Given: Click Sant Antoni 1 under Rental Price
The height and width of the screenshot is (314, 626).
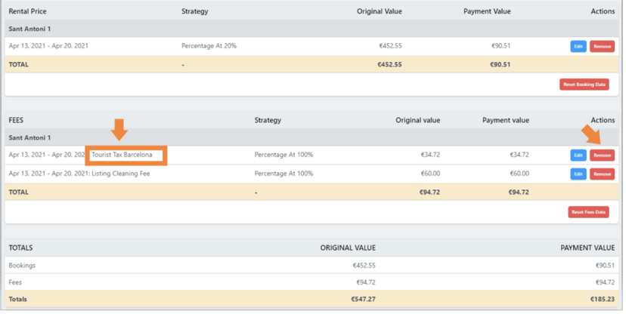Looking at the screenshot, I should pos(29,29).
